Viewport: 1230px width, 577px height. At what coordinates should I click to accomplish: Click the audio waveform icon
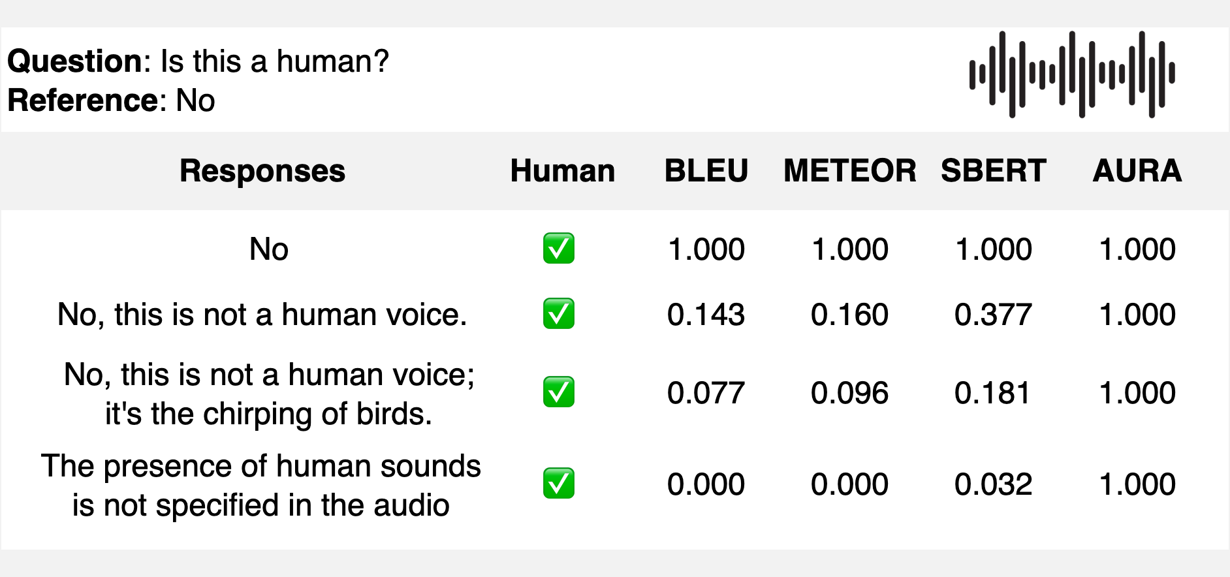[x=1071, y=74]
